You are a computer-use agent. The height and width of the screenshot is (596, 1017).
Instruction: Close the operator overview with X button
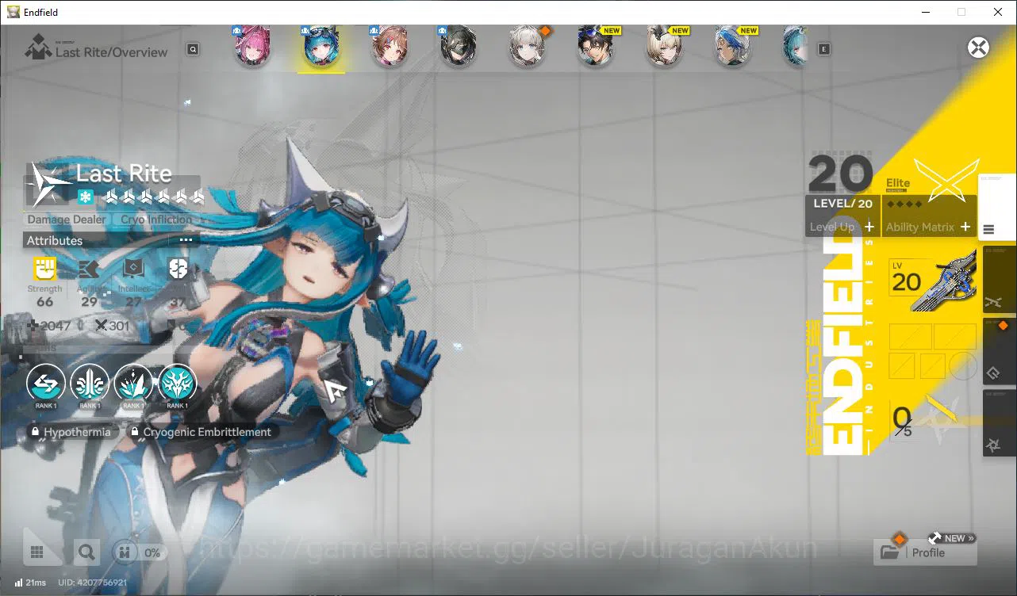(979, 48)
